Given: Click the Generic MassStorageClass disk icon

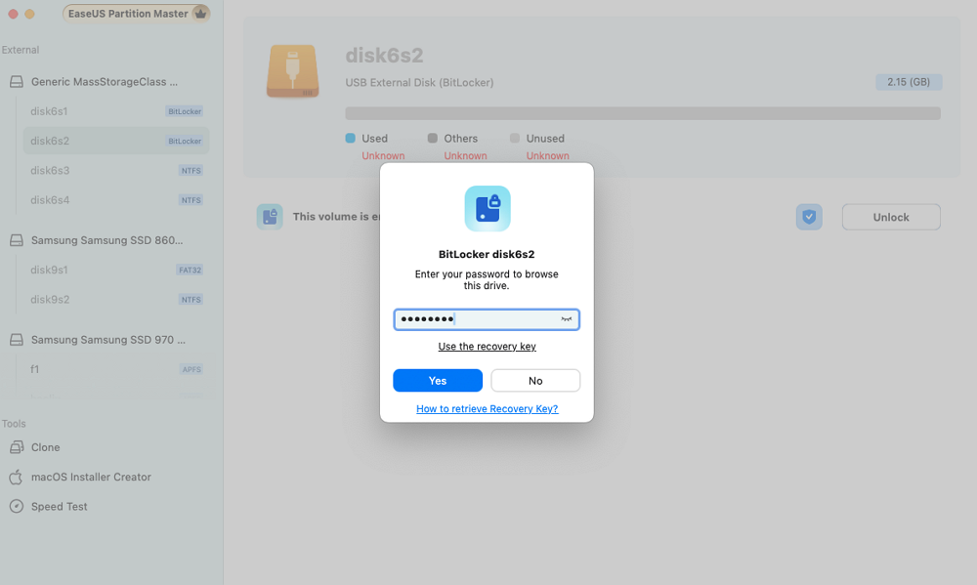Looking at the screenshot, I should 17,82.
